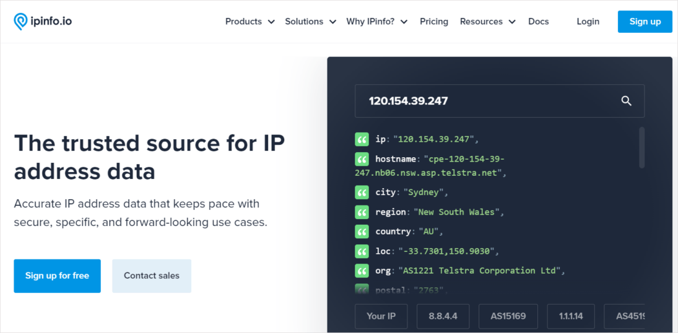The image size is (678, 333).
Task: Expand the Why IPinfo? dropdown
Action: click(376, 21)
